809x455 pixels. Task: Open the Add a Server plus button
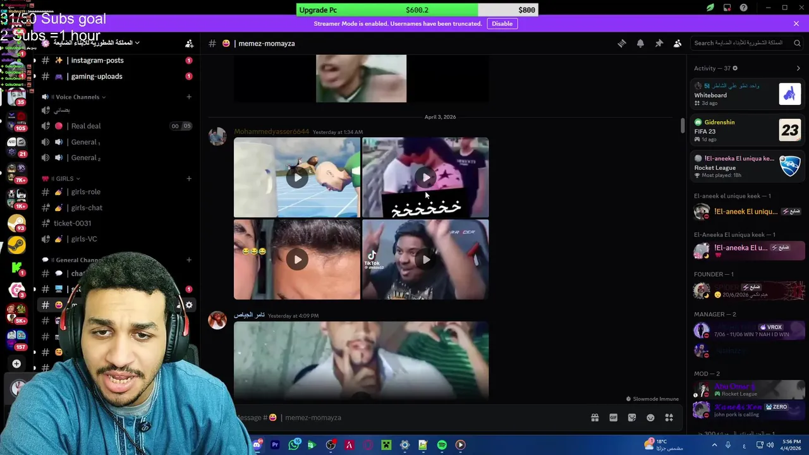16,364
